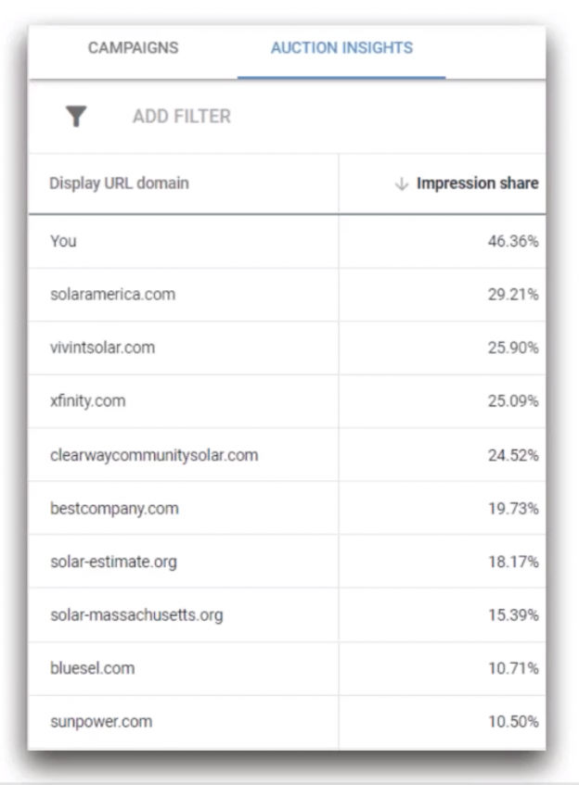Image resolution: width=579 pixels, height=785 pixels.
Task: Click the 46.36% impression share value
Action: click(x=513, y=241)
